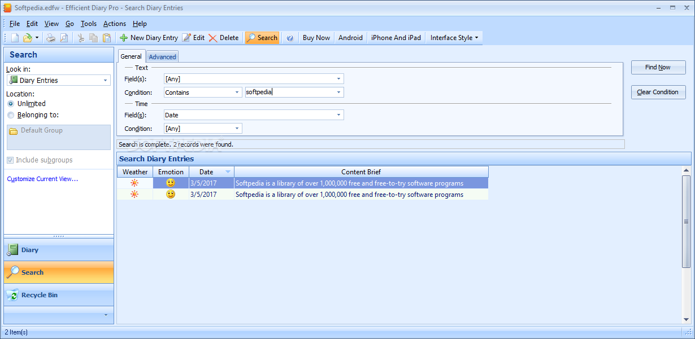Click the app icon in title bar

[7, 8]
